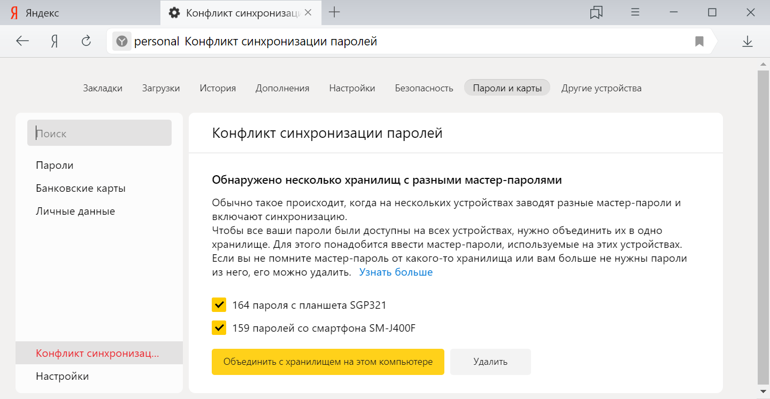Switch to the Яндекс browser tab
The width and height of the screenshot is (770, 399).
coord(80,13)
